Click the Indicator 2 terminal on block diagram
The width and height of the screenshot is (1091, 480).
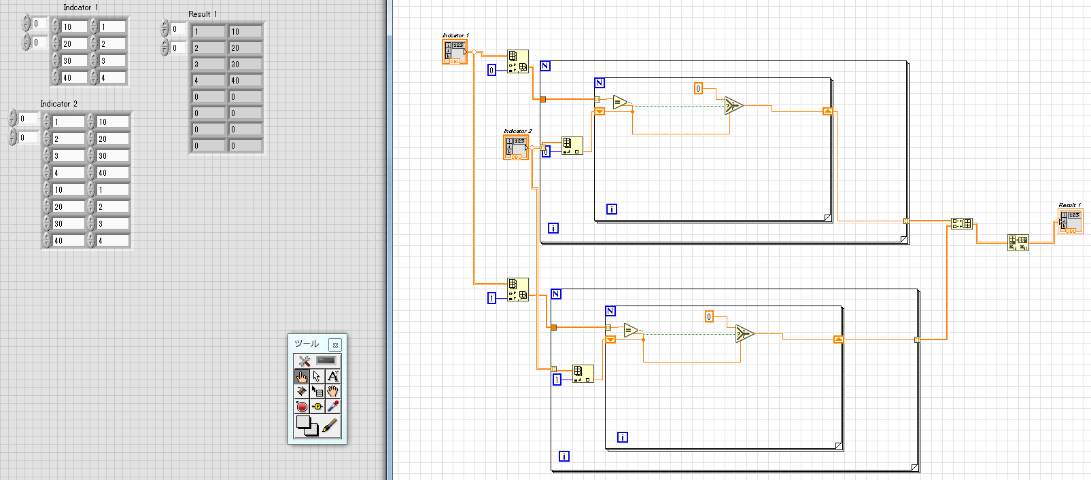[x=516, y=148]
